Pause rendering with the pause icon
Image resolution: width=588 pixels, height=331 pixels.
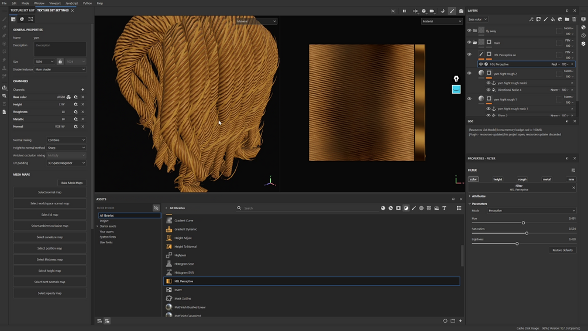coord(404,11)
